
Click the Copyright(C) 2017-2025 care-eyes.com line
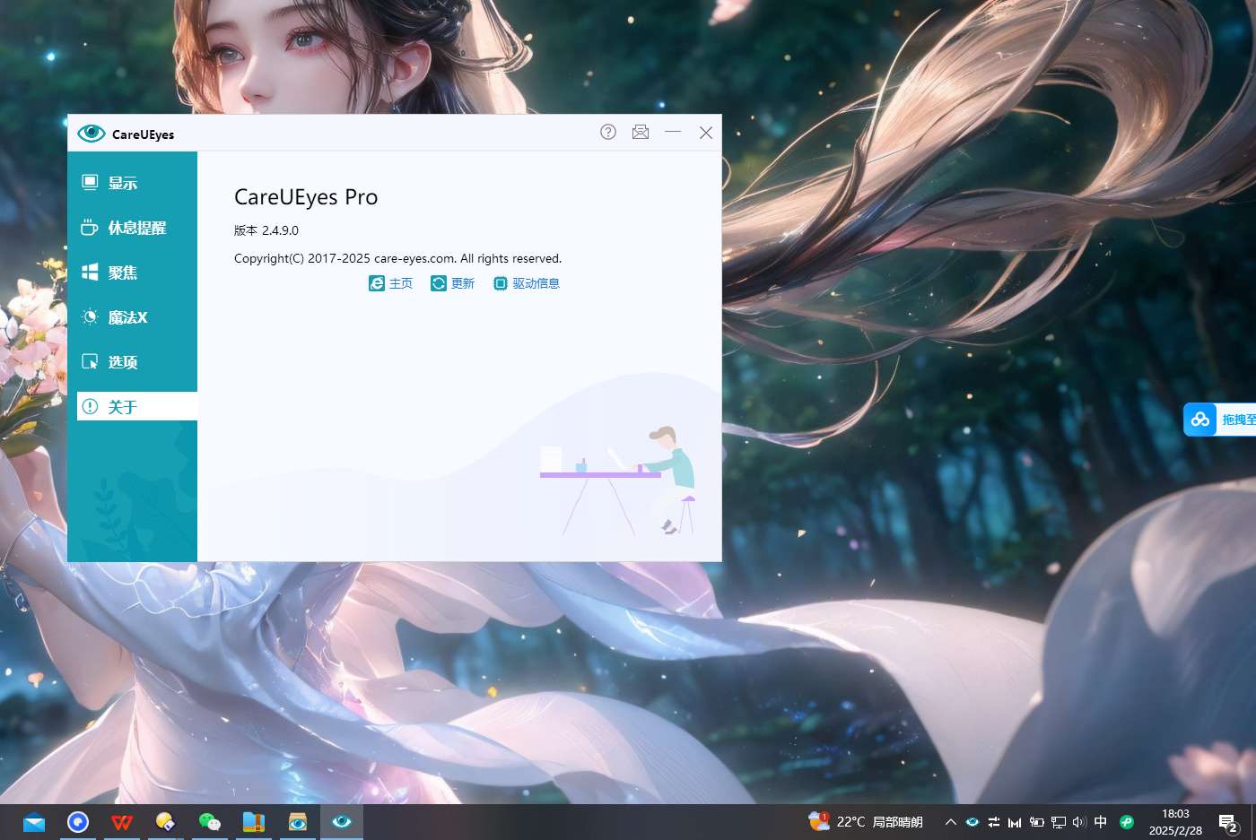397,258
